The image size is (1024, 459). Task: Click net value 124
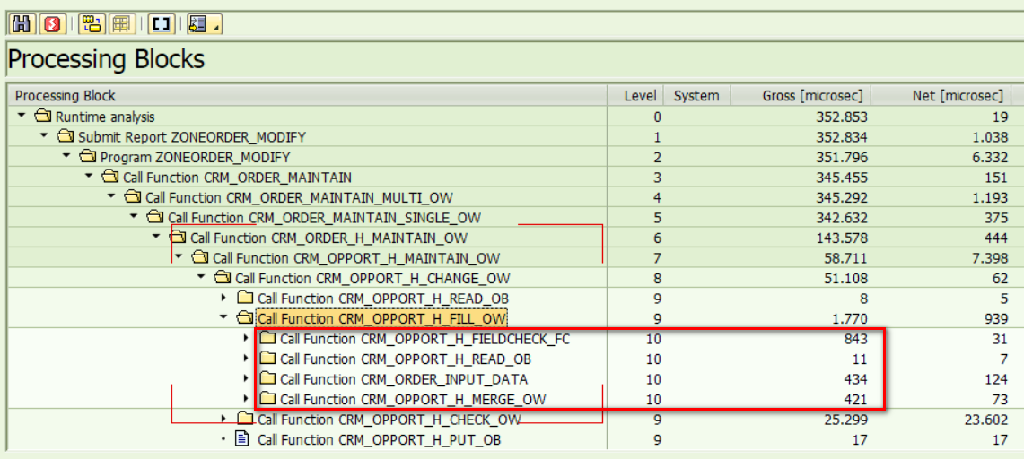995,379
